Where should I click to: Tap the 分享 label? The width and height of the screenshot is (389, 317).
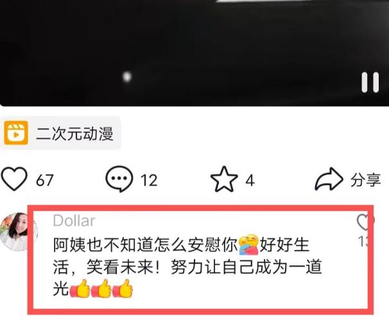[365, 180]
